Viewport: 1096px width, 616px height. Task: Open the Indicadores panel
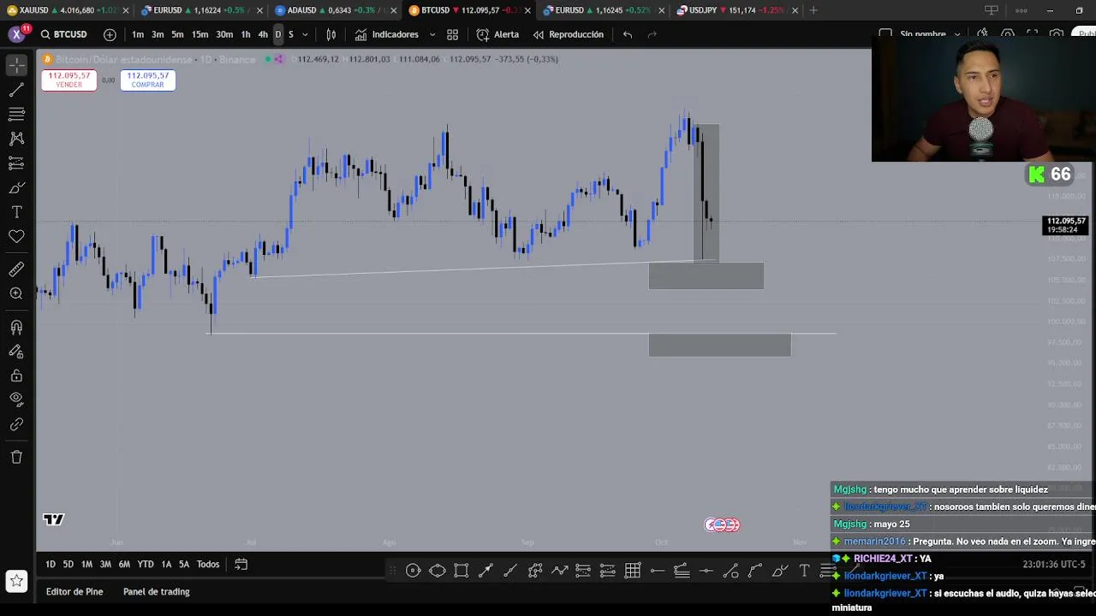[x=387, y=34]
